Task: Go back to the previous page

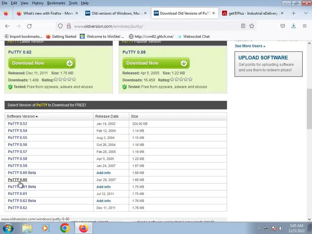Action: 7,26
